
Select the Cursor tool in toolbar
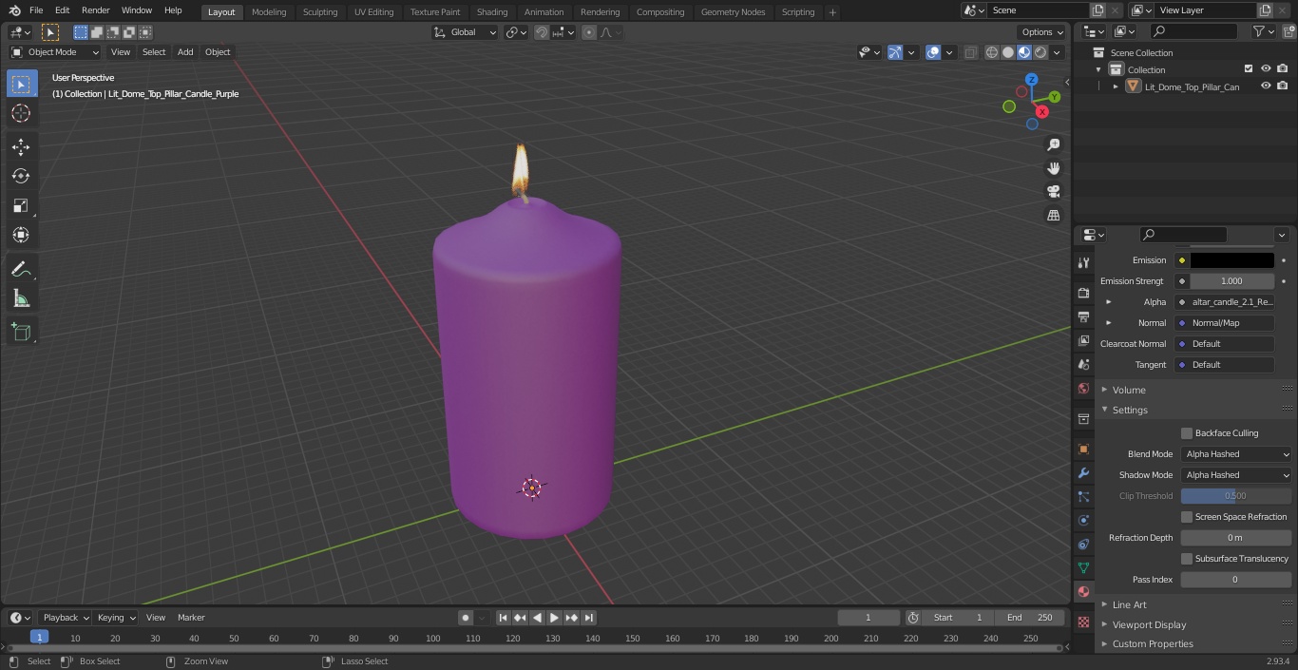point(21,113)
